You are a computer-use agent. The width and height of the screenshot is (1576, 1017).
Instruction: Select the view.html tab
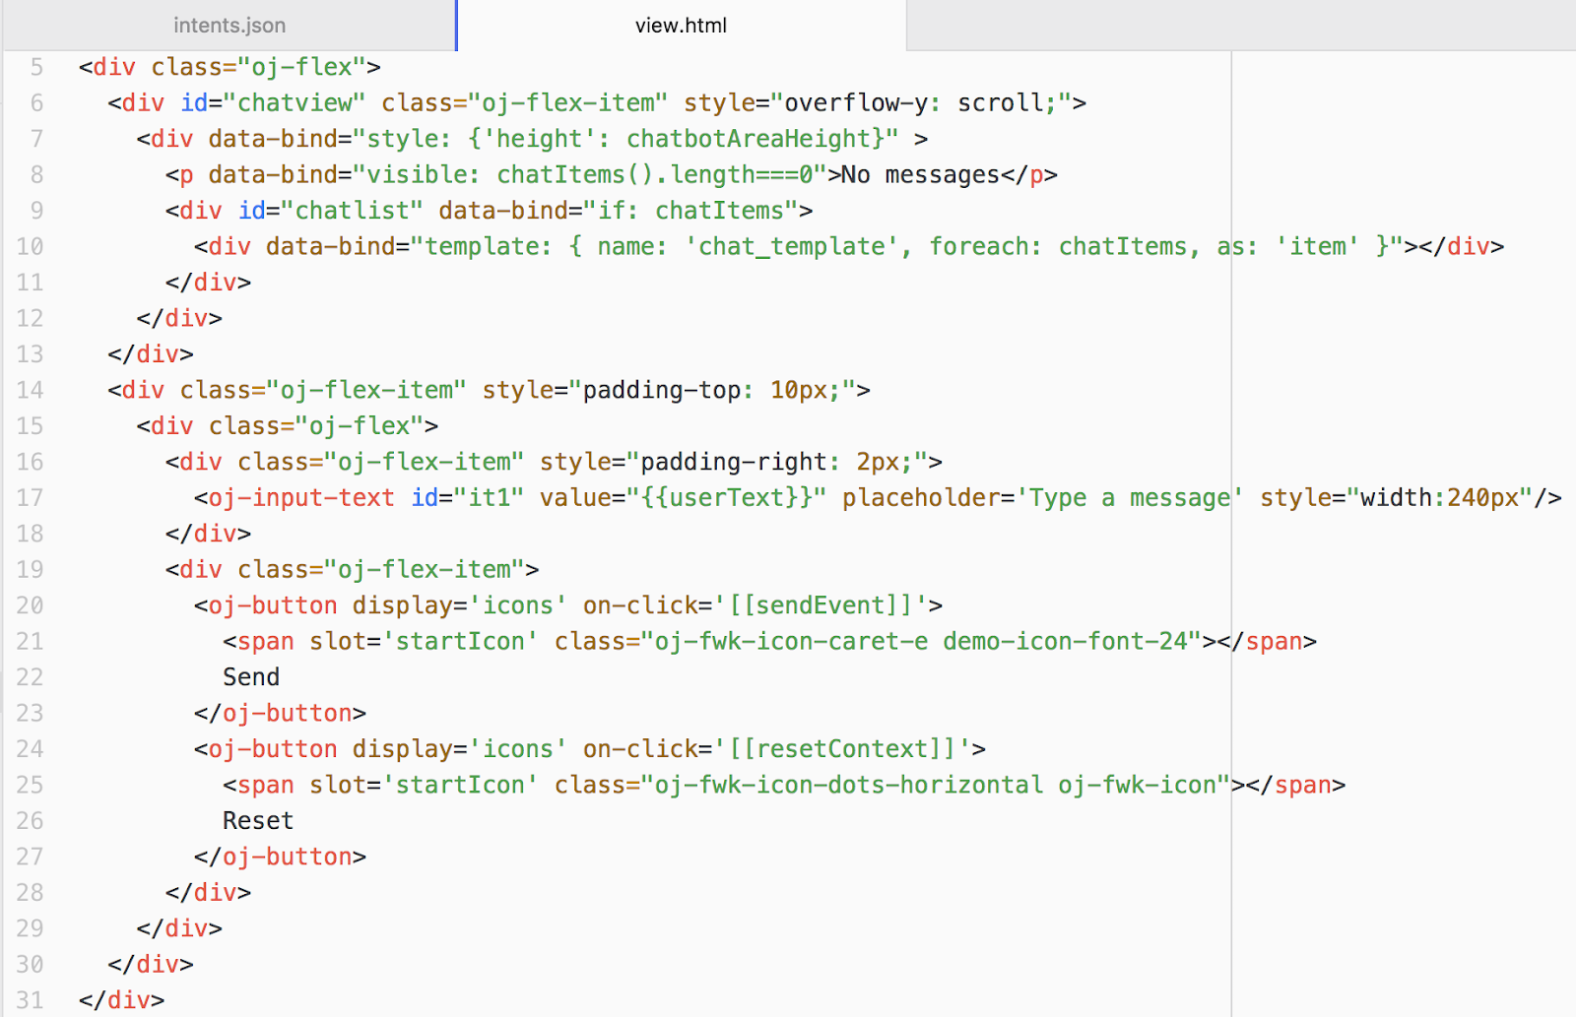(x=681, y=25)
